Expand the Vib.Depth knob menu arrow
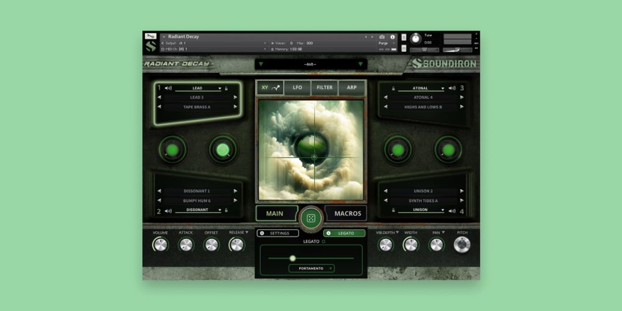The image size is (622, 311). point(397,233)
